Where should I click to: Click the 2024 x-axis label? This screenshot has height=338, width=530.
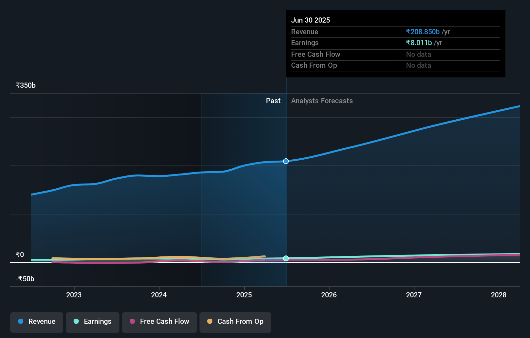[x=159, y=295]
